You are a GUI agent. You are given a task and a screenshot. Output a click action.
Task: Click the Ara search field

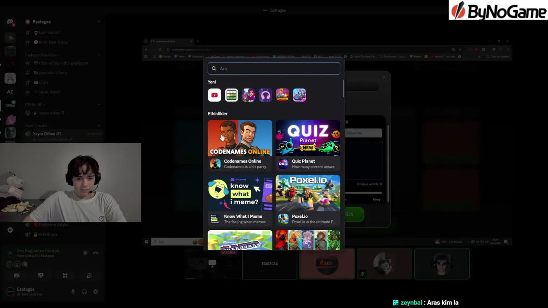click(x=274, y=68)
